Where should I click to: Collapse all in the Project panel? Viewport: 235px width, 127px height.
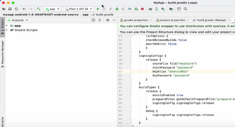click(100, 20)
